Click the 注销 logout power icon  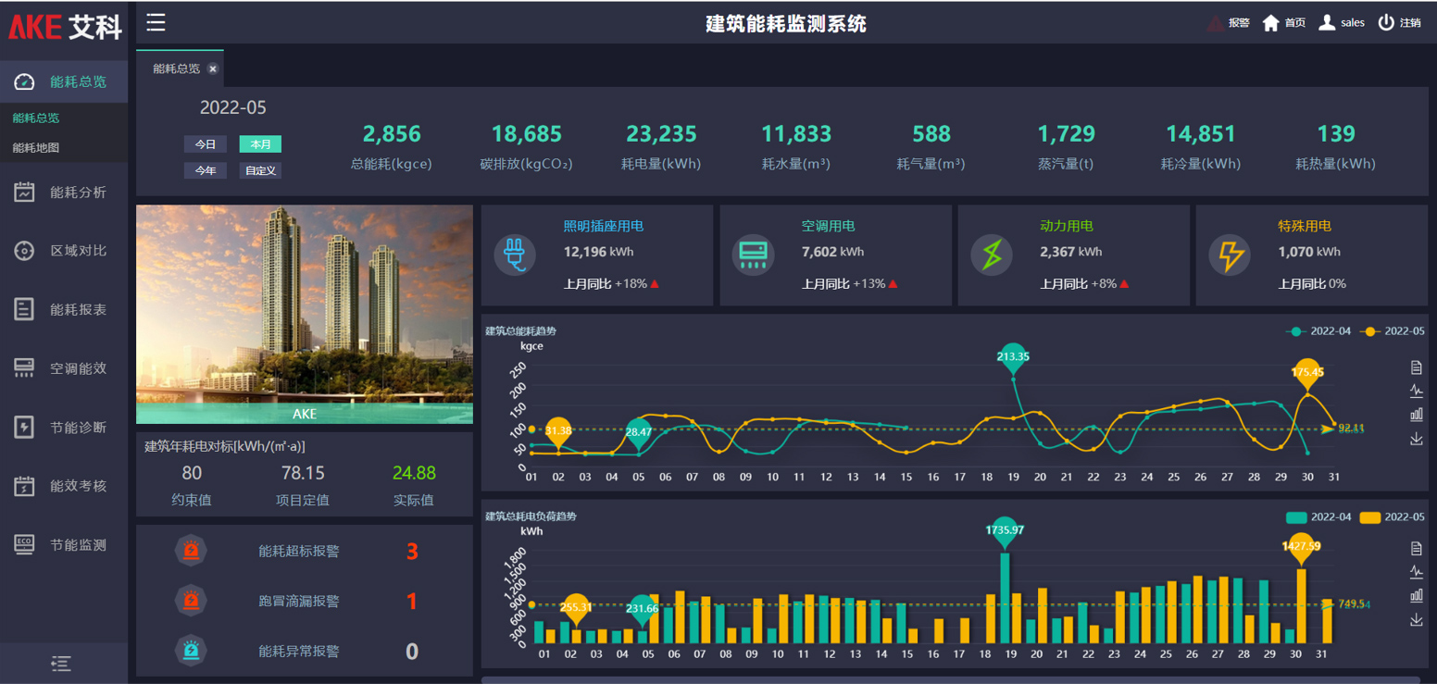point(1386,23)
